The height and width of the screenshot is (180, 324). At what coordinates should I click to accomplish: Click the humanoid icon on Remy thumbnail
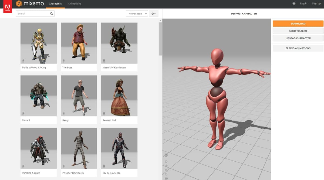[x=64, y=113]
